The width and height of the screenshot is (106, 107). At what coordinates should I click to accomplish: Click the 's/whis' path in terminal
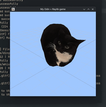[5, 64]
